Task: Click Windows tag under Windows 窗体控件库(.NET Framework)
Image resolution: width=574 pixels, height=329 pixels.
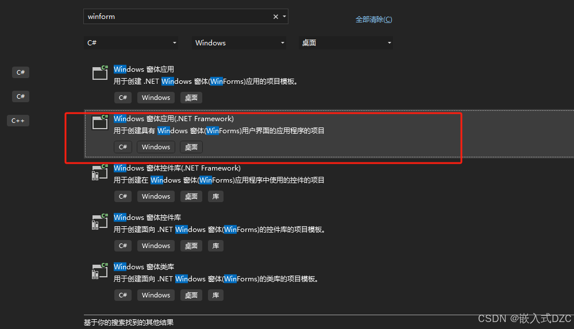Action: coord(156,196)
